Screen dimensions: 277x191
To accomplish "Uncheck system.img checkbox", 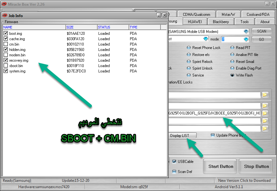I will pos(6,71).
